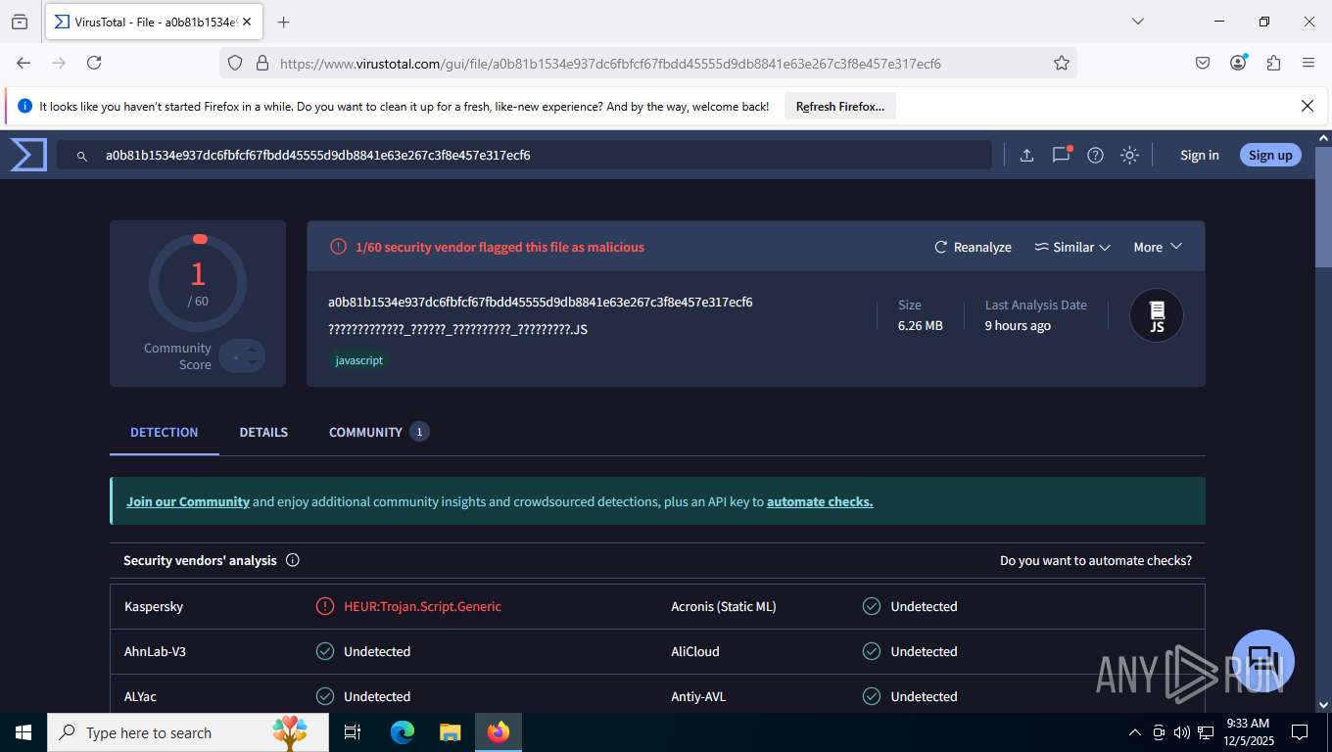This screenshot has width=1332, height=752.
Task: Expand the More dropdown
Action: pos(1158,247)
